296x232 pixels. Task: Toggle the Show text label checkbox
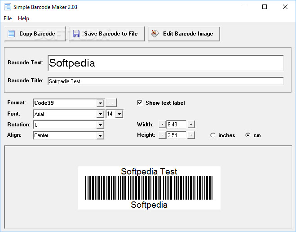click(140, 103)
